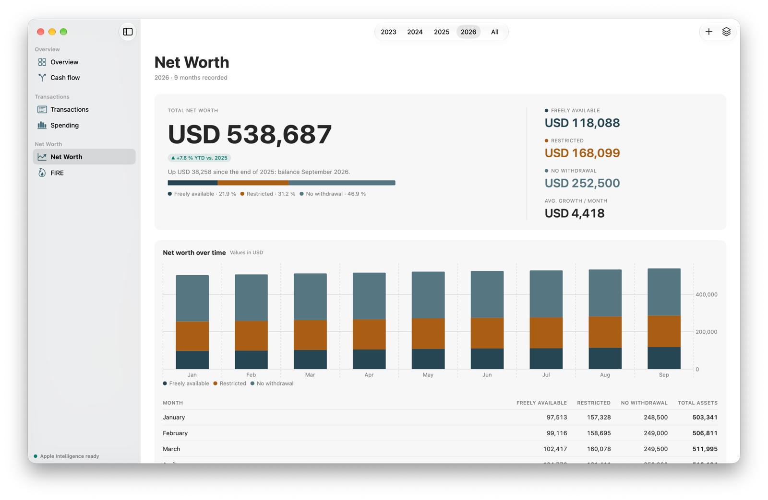
Task: Open Overview in the sidebar
Action: [x=84, y=62]
